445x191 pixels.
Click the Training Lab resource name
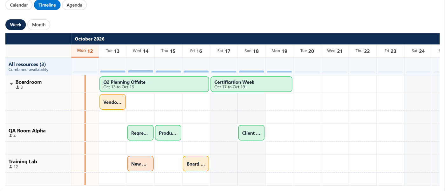point(23,161)
